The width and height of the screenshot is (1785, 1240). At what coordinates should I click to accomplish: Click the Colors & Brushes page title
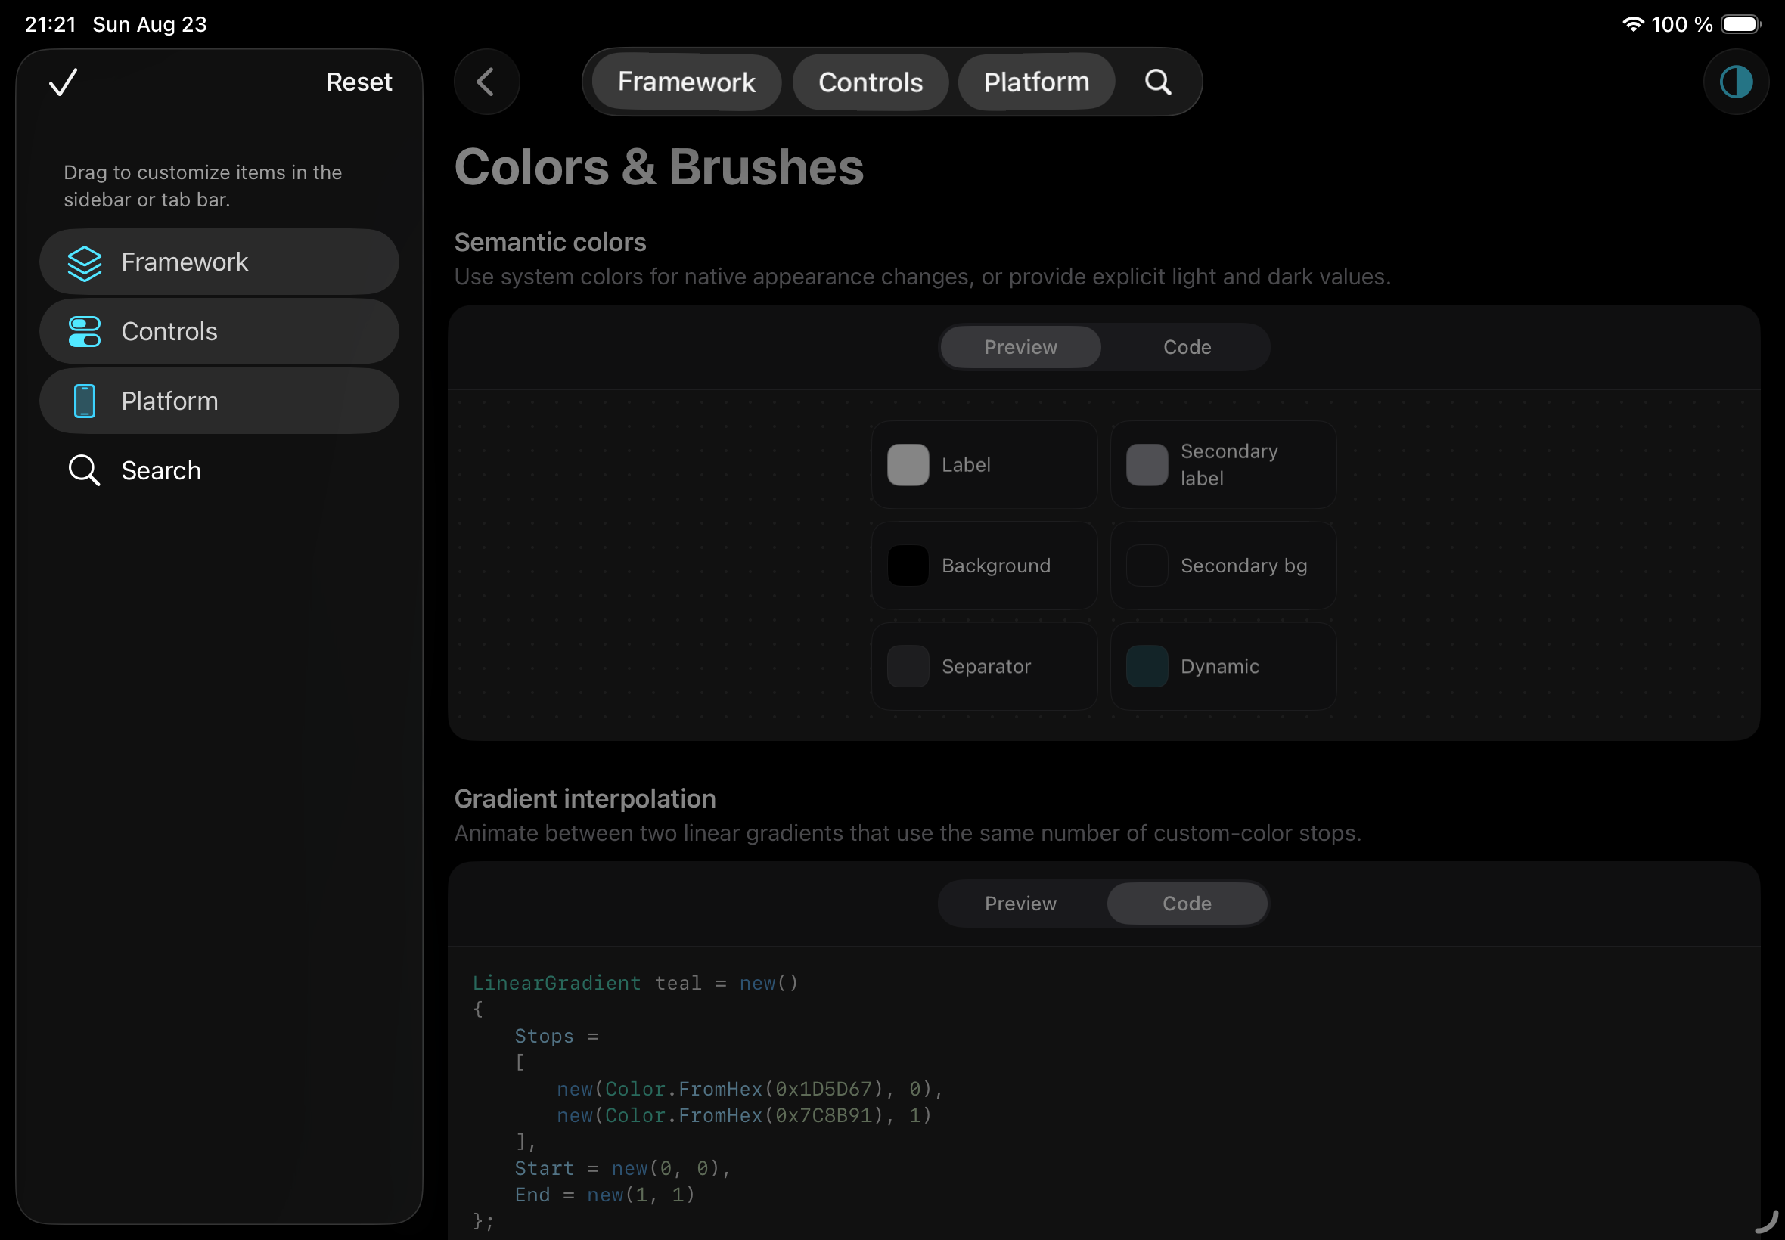tap(659, 167)
